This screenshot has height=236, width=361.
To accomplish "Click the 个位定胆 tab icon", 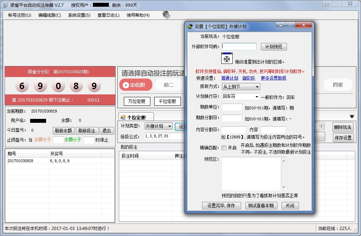I will [123, 117].
